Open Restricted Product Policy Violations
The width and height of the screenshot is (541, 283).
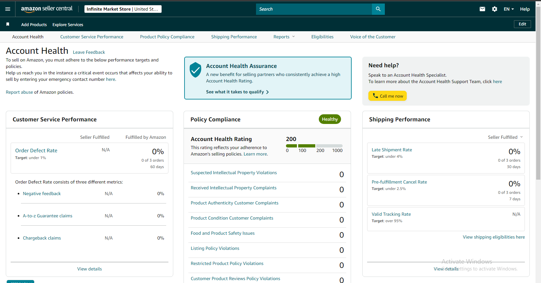[227, 263]
